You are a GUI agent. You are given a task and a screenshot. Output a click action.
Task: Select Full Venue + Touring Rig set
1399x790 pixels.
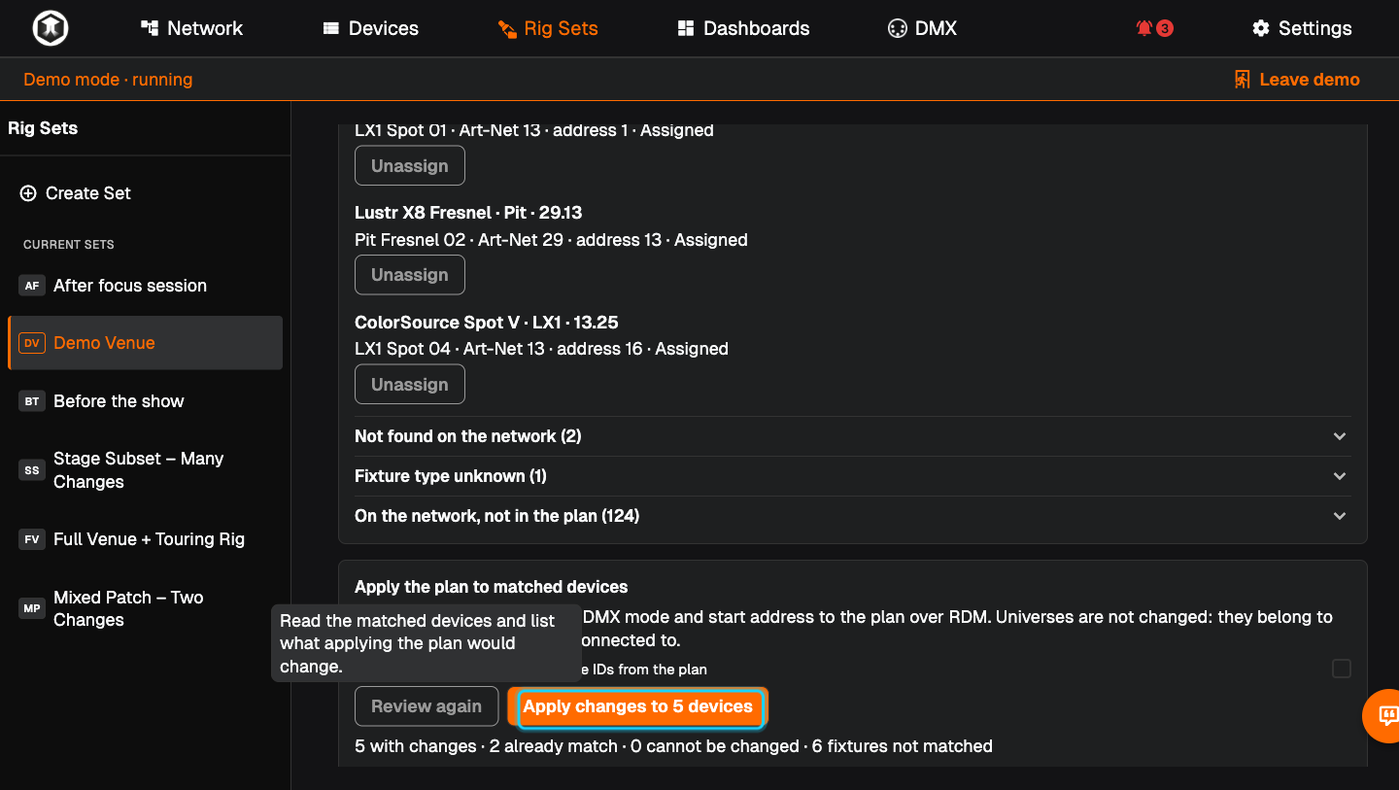pyautogui.click(x=146, y=539)
